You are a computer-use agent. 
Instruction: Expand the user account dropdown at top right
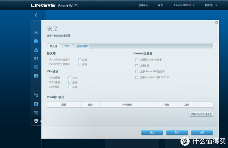(x=211, y=5)
